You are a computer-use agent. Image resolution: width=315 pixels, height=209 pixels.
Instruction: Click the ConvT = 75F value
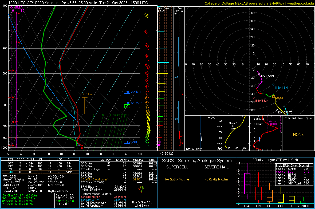pyautogui.click(x=36, y=182)
